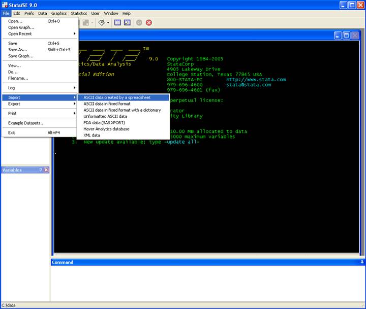Select ASCII data created by a spreadsheet
Viewport: 366px width, 309px height.
click(117, 97)
